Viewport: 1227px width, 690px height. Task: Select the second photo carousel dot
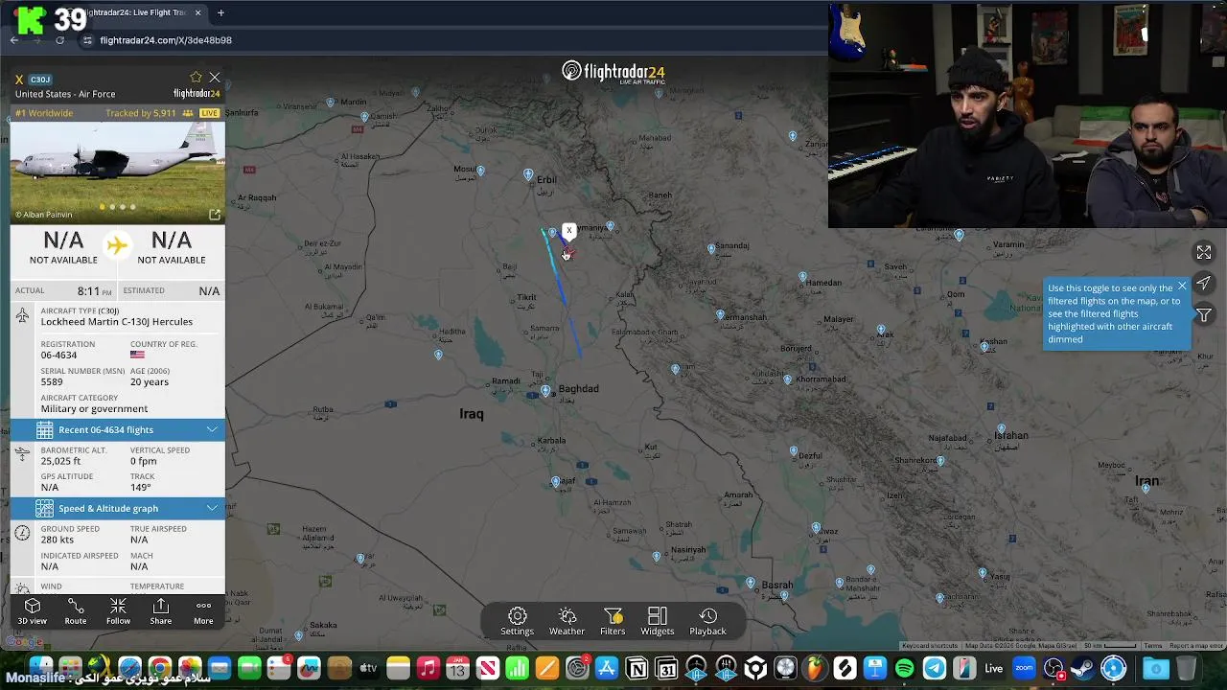click(x=112, y=207)
